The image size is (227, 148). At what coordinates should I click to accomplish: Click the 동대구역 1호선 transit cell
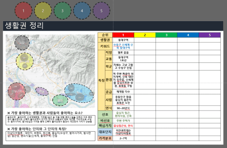(123, 59)
